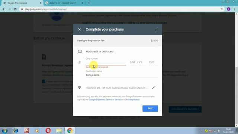Select the Developer Registration Fee text
The image size is (238, 134).
pos(91,41)
